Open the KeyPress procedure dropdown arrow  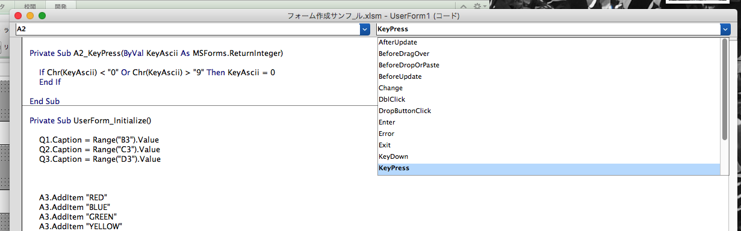[725, 29]
